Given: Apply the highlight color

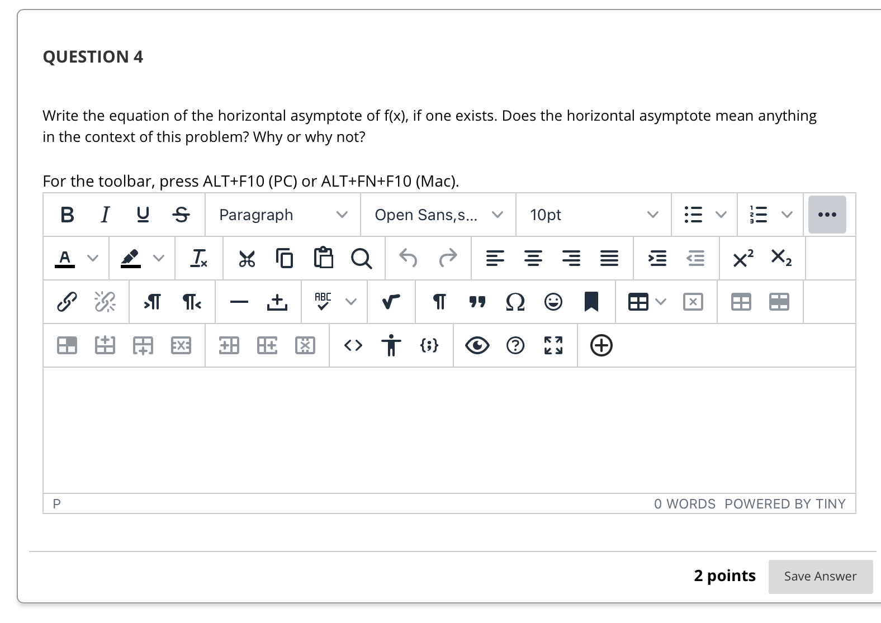Looking at the screenshot, I should pyautogui.click(x=131, y=258).
